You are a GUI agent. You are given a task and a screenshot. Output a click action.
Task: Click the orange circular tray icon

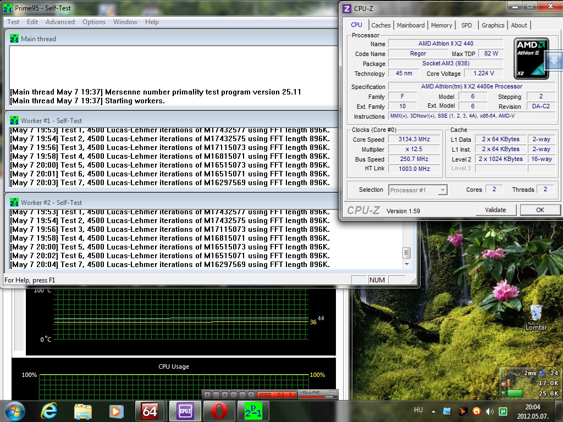476,411
